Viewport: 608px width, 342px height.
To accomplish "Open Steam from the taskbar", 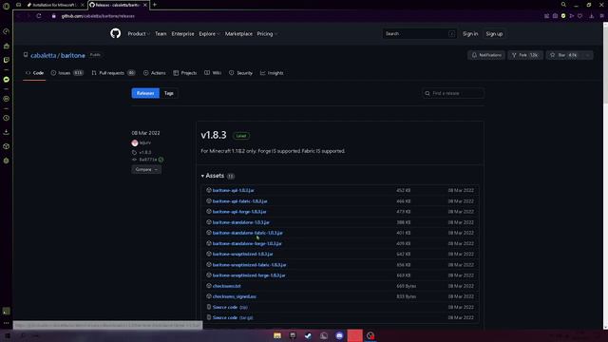I will pos(308,335).
